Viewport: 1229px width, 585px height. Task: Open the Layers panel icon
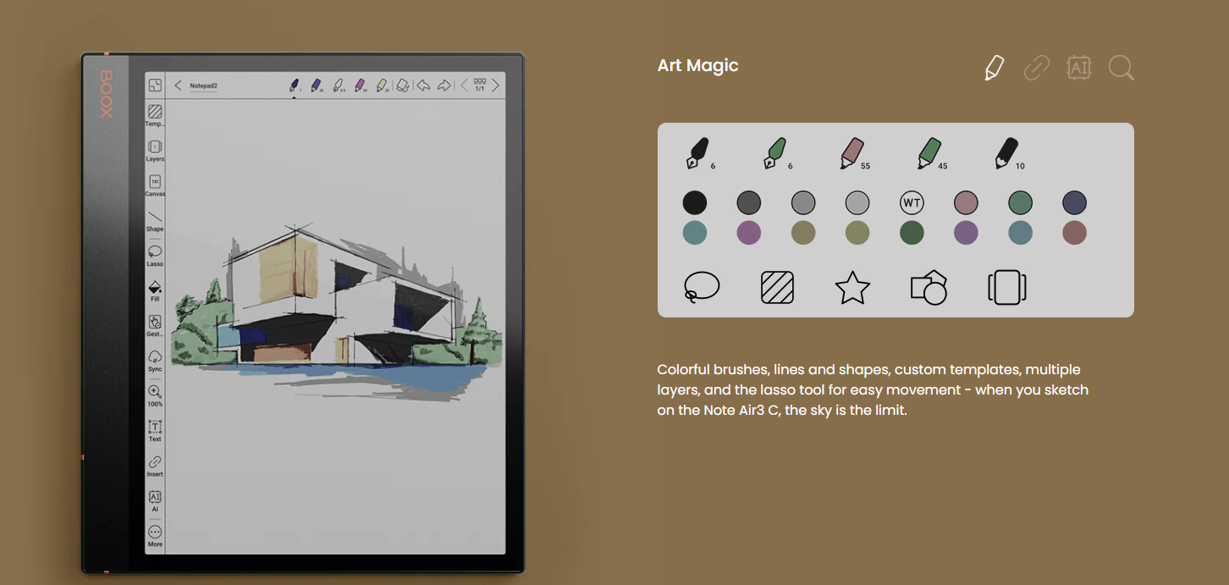click(x=155, y=147)
